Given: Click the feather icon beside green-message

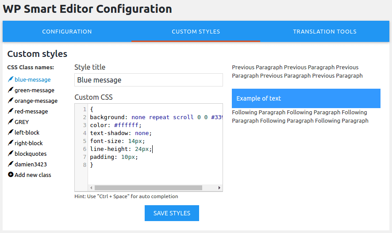Looking at the screenshot, I should [x=11, y=90].
